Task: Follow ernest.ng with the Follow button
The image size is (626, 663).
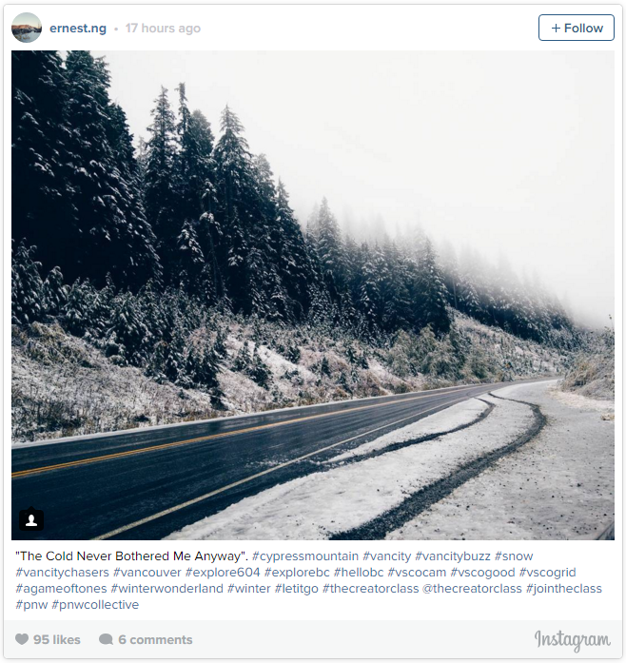Action: pyautogui.click(x=577, y=28)
